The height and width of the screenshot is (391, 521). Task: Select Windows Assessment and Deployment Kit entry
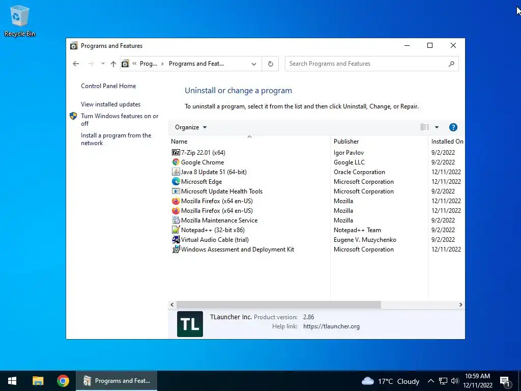237,249
